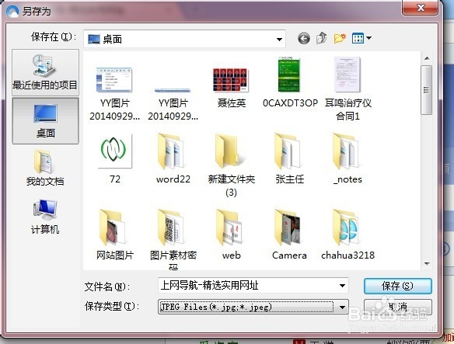Select the file named 72

pos(114,158)
